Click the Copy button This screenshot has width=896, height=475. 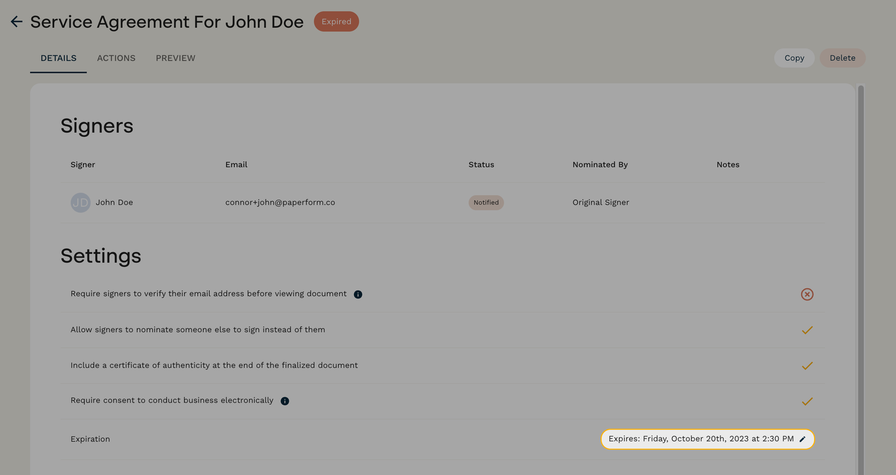point(794,58)
